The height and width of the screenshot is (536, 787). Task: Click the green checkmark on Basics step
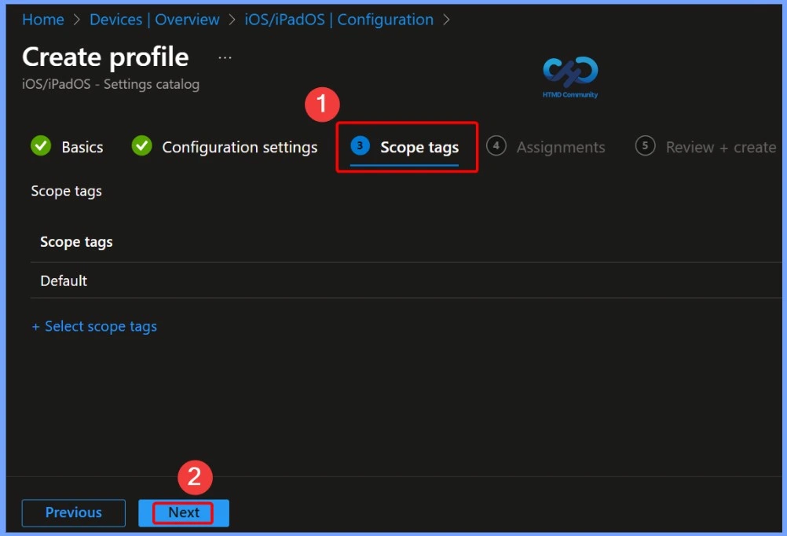click(40, 145)
